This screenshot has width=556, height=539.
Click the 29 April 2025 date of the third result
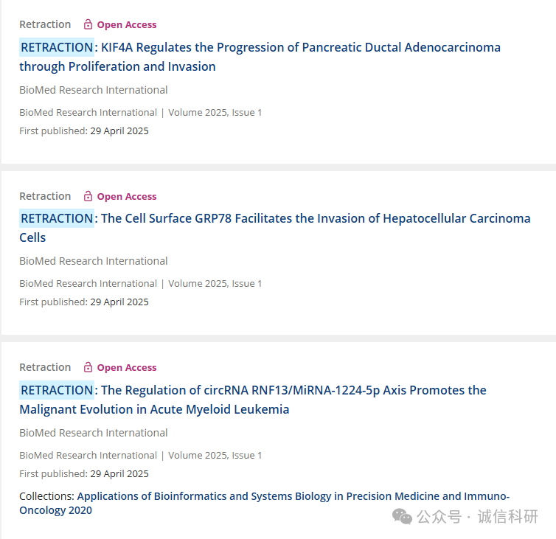point(119,474)
